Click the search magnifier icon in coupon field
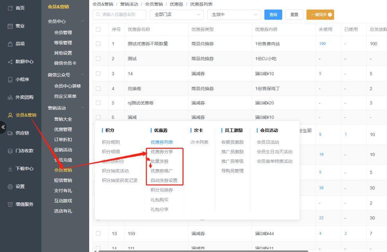Screen dimensions: 387x252 (x=98, y=15)
